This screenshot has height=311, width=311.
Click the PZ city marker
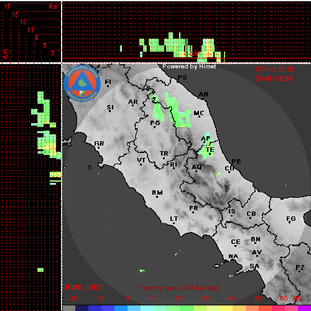pos(300,271)
